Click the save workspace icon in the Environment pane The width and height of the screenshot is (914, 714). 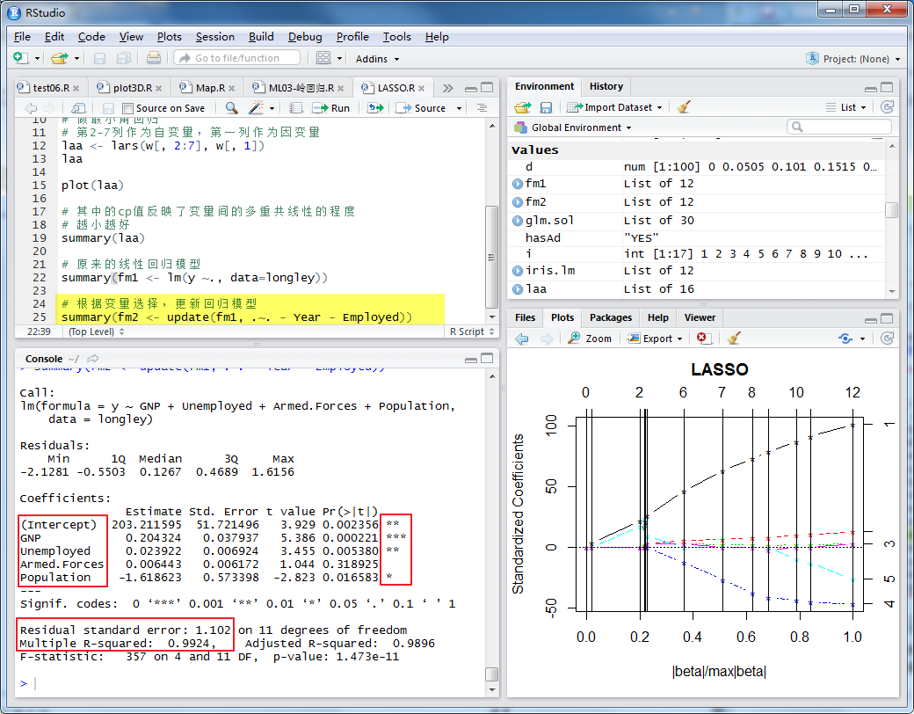(x=546, y=107)
